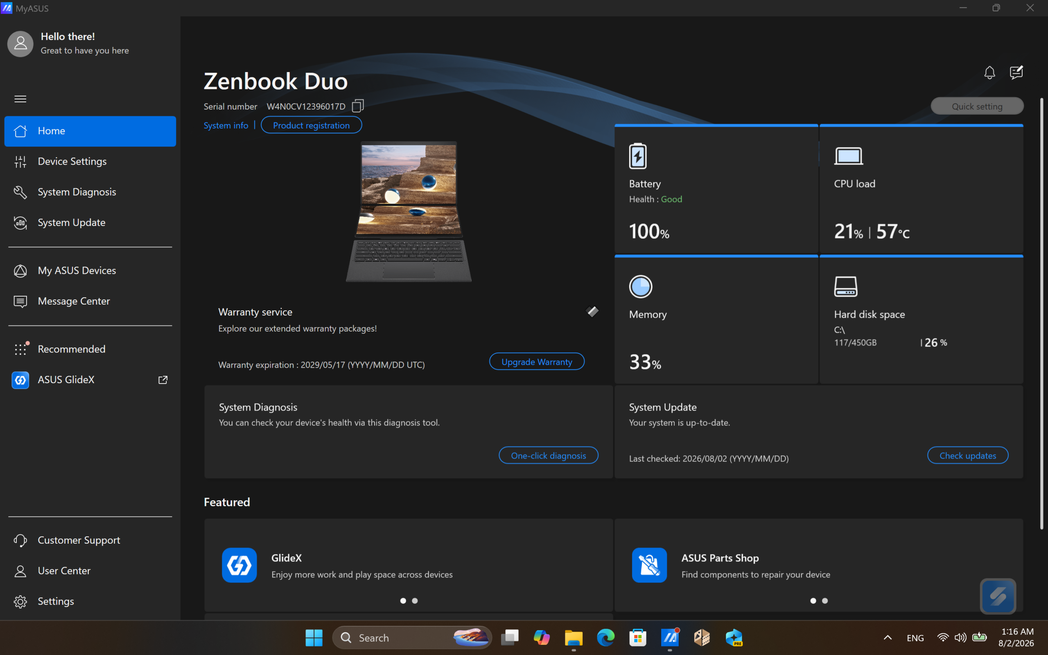The width and height of the screenshot is (1048, 655).
Task: Click Check updates button
Action: click(x=967, y=455)
